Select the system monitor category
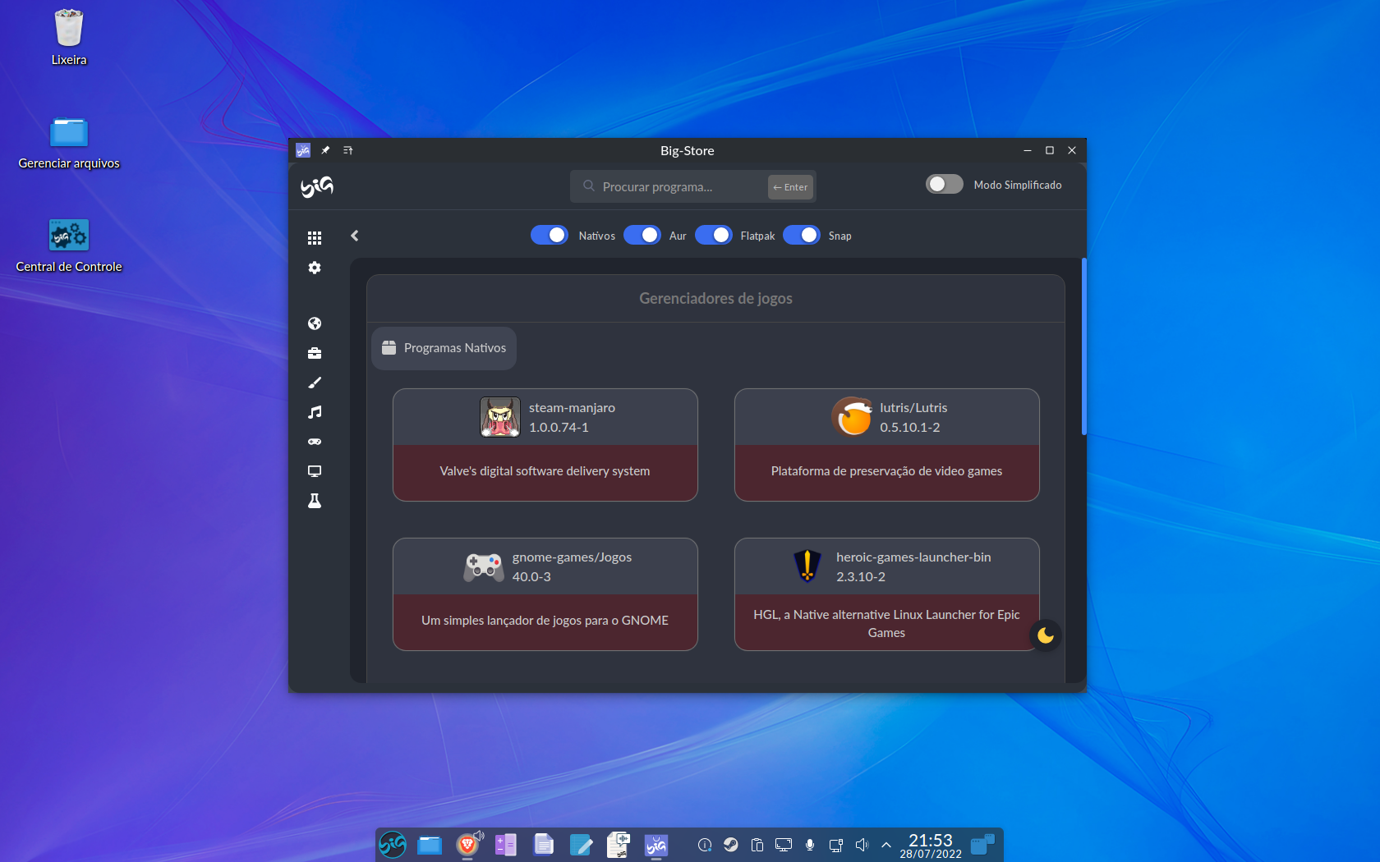 [x=315, y=471]
